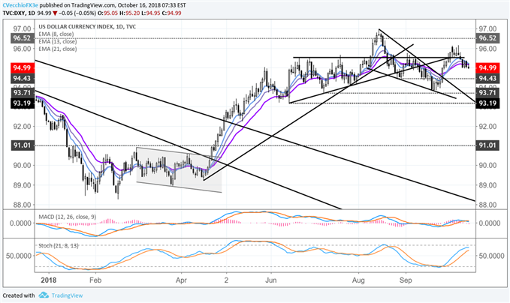Select the EMA (21, close) legend label
Viewport: 510px width, 303px height.
(58, 49)
